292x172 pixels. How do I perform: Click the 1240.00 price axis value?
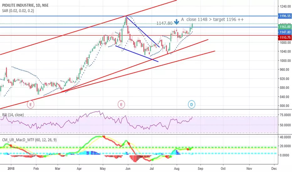click(285, 6)
